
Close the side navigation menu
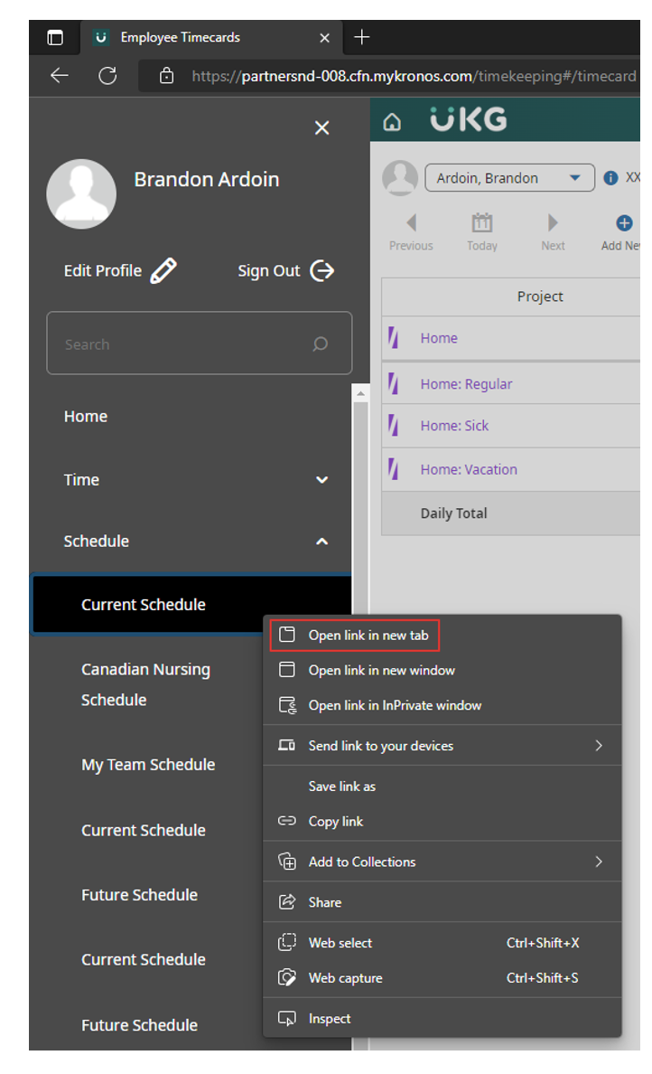[321, 128]
